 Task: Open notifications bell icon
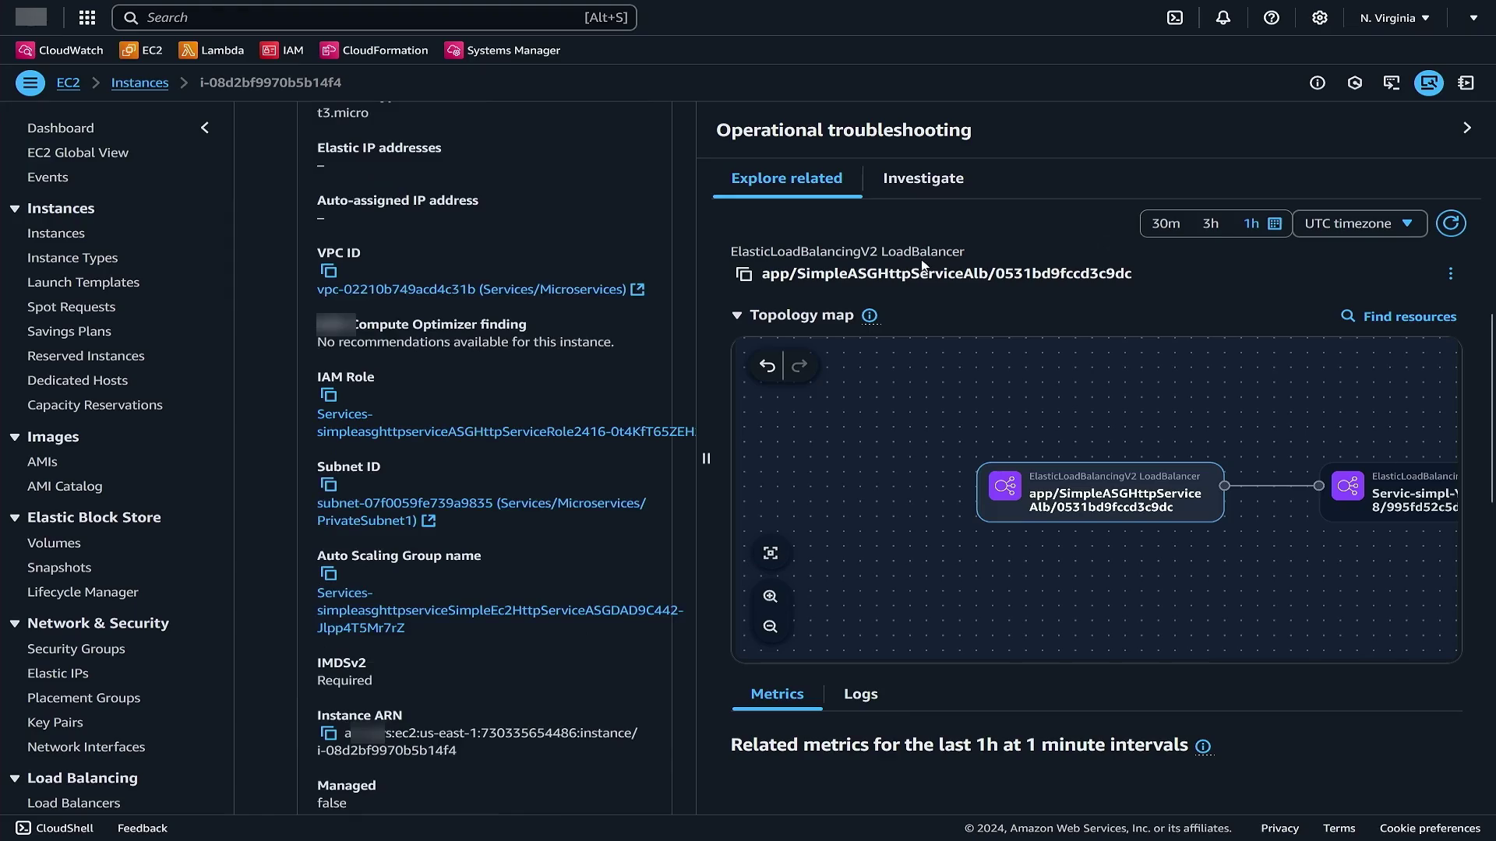click(x=1223, y=17)
